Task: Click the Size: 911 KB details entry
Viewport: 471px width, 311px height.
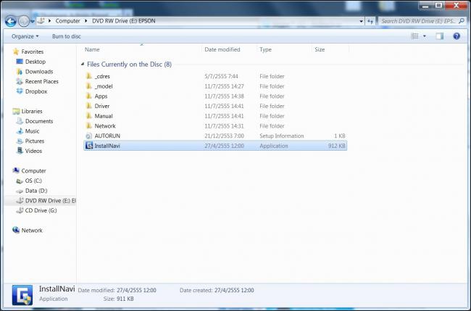Action: coord(118,299)
